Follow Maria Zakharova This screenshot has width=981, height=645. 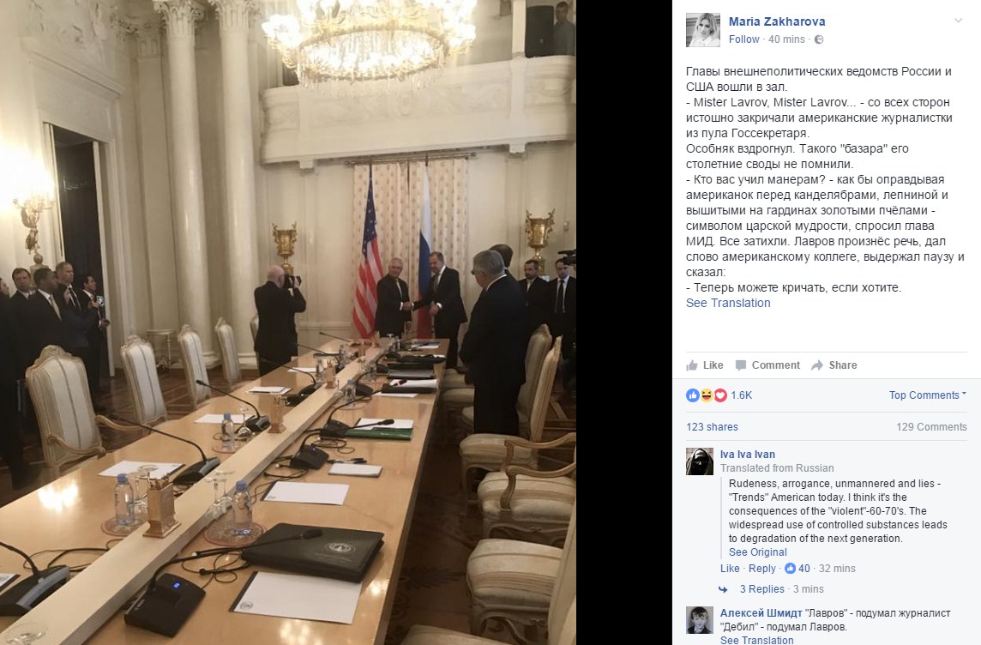tap(743, 39)
